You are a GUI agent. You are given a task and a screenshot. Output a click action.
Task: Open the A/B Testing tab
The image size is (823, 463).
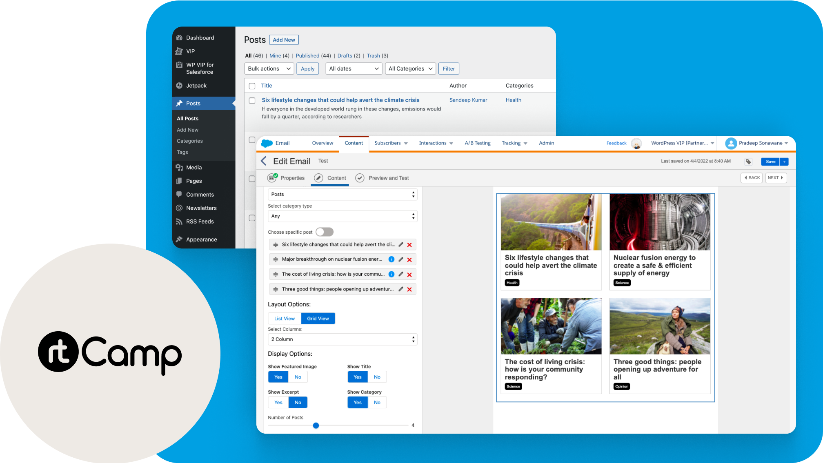(x=478, y=143)
